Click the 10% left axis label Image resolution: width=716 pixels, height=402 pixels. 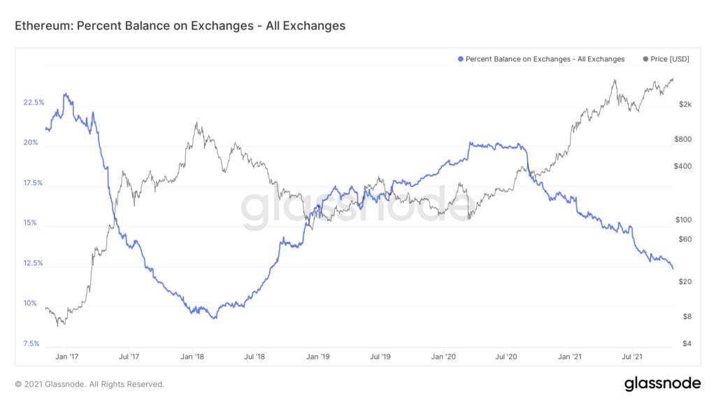tap(29, 303)
